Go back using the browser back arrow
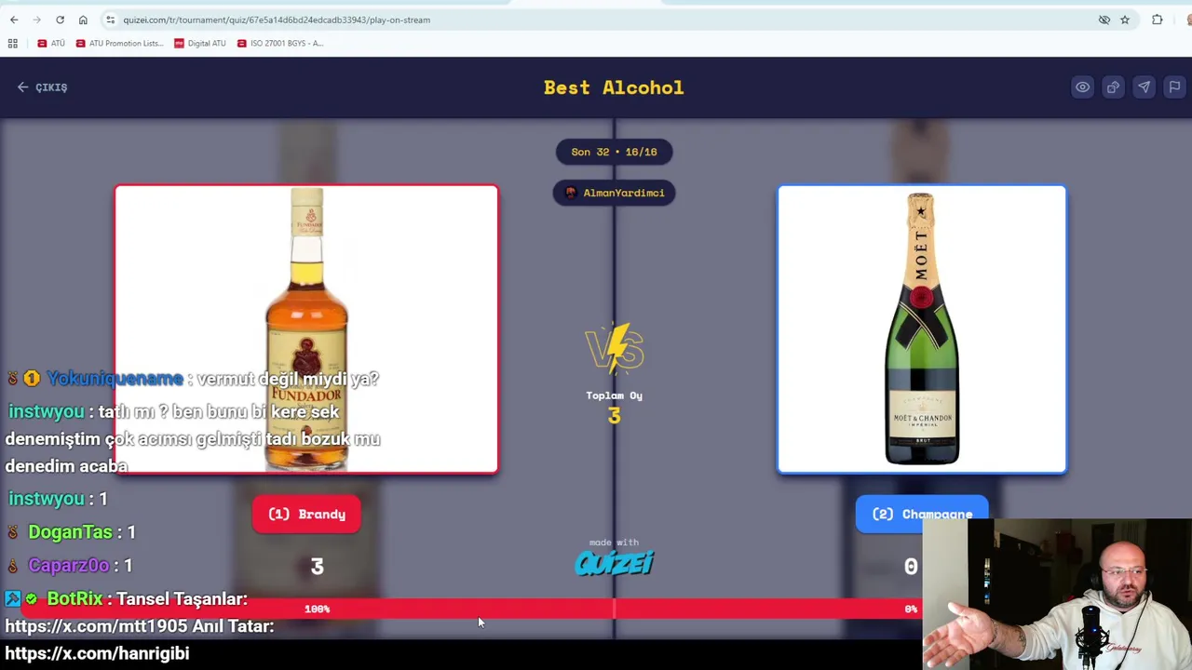Viewport: 1192px width, 670px height. pyautogui.click(x=14, y=20)
